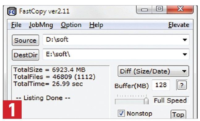Open the JobMng menu
The width and height of the screenshot is (200, 121).
point(41,25)
